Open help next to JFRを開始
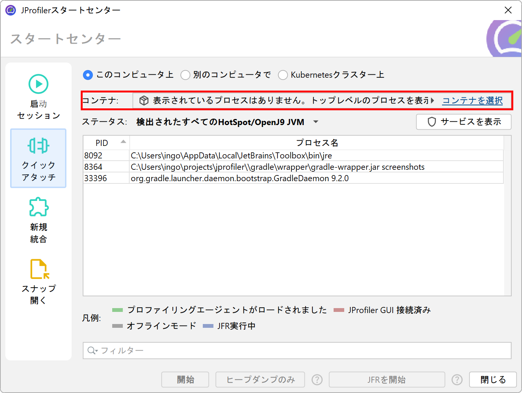This screenshot has height=393, width=522. pyautogui.click(x=457, y=380)
